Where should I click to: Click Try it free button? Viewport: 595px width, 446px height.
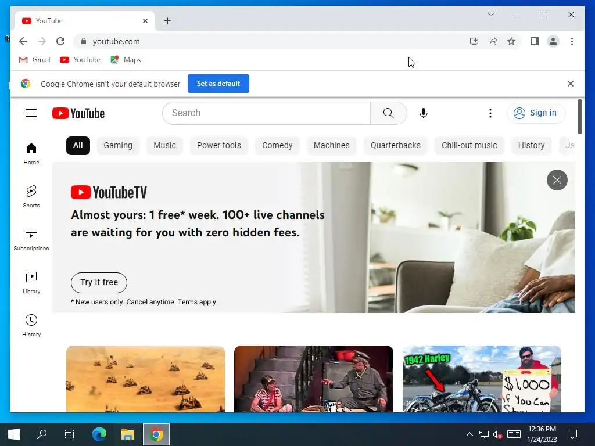pyautogui.click(x=99, y=283)
